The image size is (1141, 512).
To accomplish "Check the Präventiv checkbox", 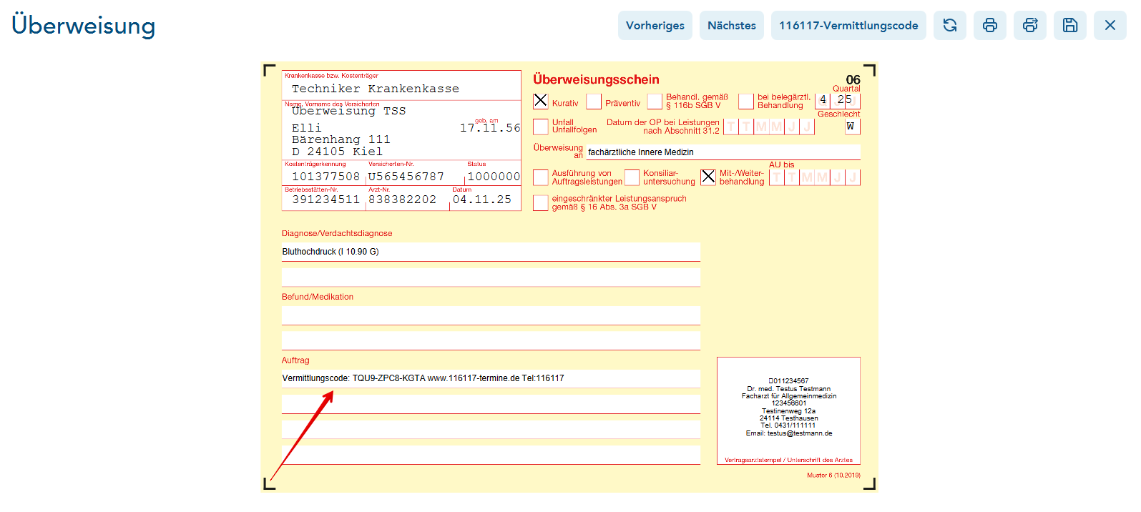I will coord(594,102).
